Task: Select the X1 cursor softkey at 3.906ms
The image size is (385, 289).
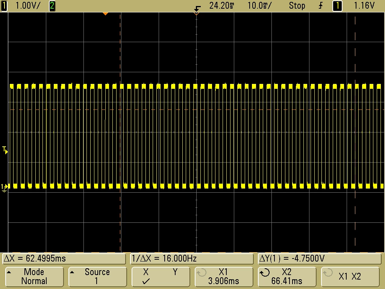Action: [224, 277]
